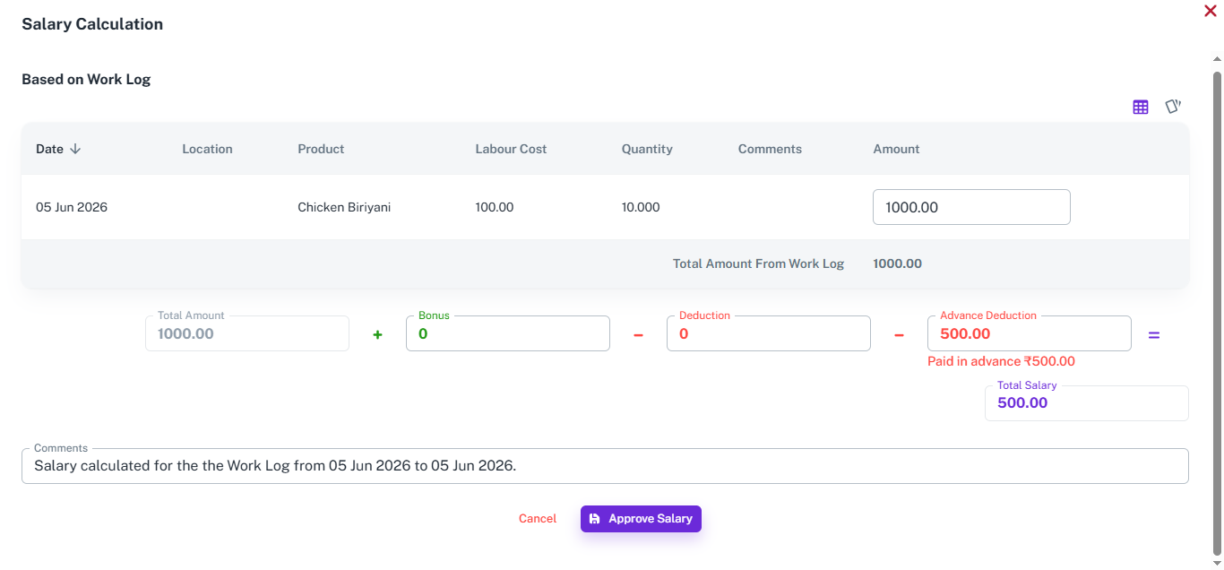Focus the work log Amount field 1000.00
Screen dimensions: 1224x570
[971, 207]
